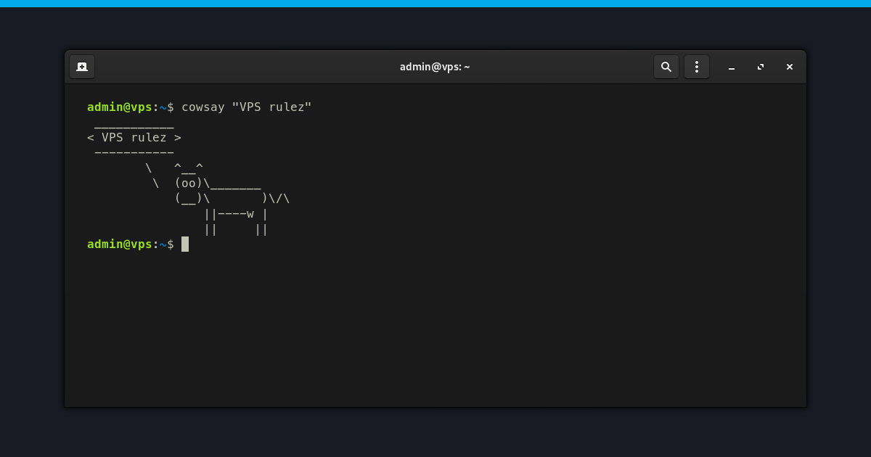Open a new terminal tab

pos(82,66)
